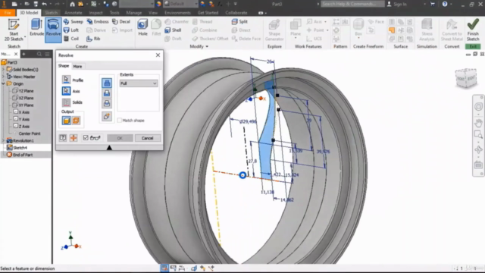Screen dimensions: 485x273
Task: Select the Emboss tool
Action: [98, 22]
